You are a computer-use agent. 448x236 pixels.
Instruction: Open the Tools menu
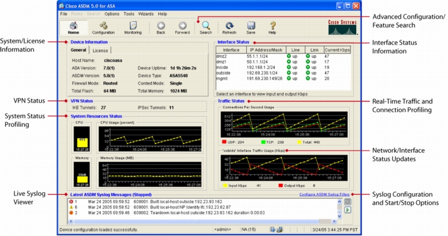(x=129, y=14)
